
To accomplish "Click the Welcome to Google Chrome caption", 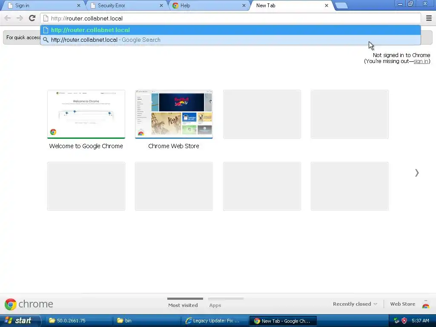I will click(x=86, y=146).
